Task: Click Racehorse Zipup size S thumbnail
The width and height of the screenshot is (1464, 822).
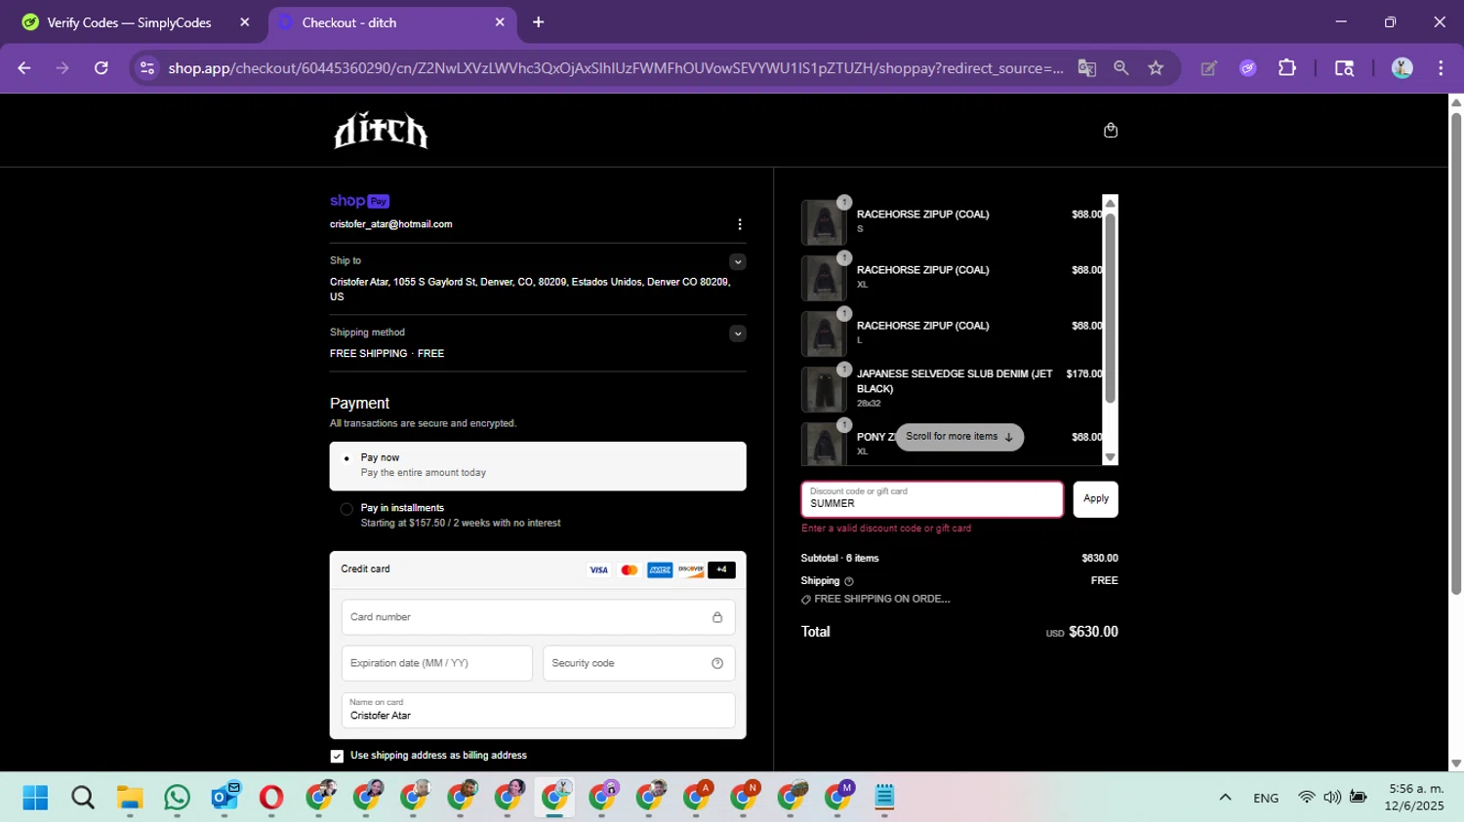Action: [x=824, y=222]
